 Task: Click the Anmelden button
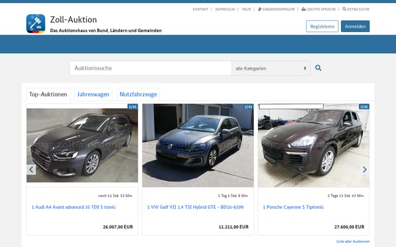coord(355,26)
